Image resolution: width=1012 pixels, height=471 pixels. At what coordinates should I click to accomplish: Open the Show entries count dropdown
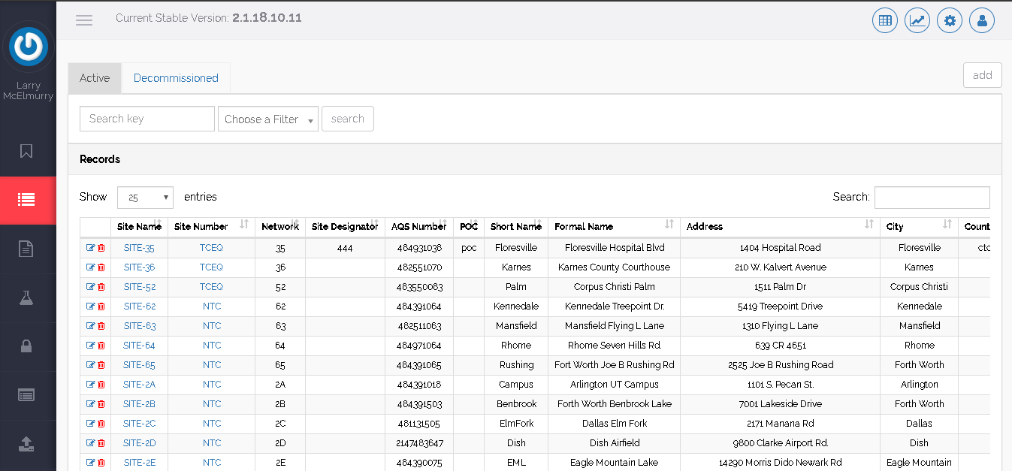[x=145, y=198]
